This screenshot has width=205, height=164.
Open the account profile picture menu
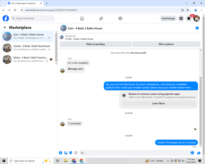196,18
